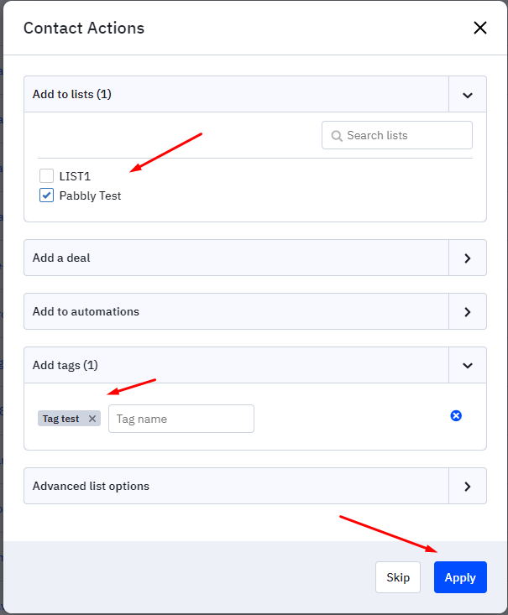The width and height of the screenshot is (508, 615).
Task: Open the Add to automations section header
Action: [x=236, y=311]
